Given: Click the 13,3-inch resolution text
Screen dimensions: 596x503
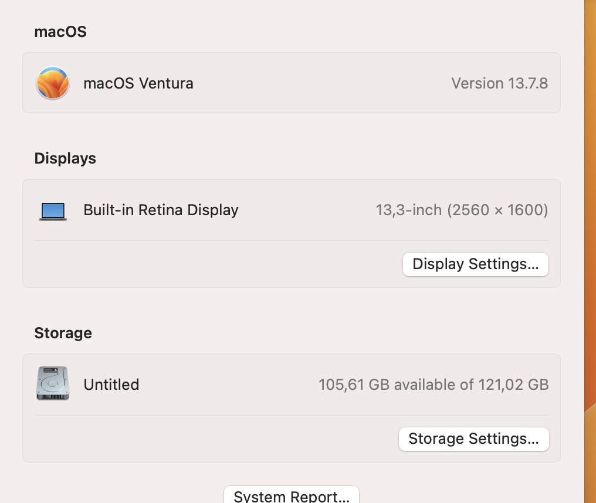Looking at the screenshot, I should [x=462, y=209].
